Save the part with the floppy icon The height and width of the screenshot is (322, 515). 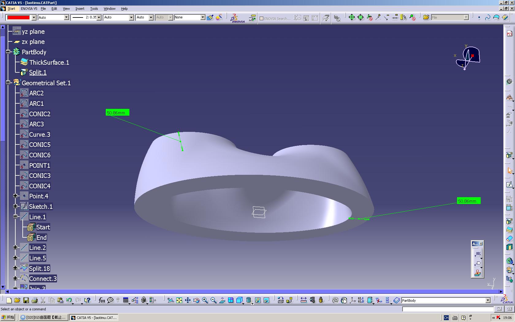(x=26, y=300)
